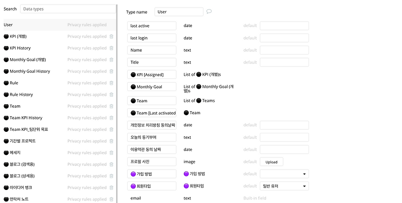Set default value for Title field
This screenshot has width=402, height=203.
coord(284,62)
